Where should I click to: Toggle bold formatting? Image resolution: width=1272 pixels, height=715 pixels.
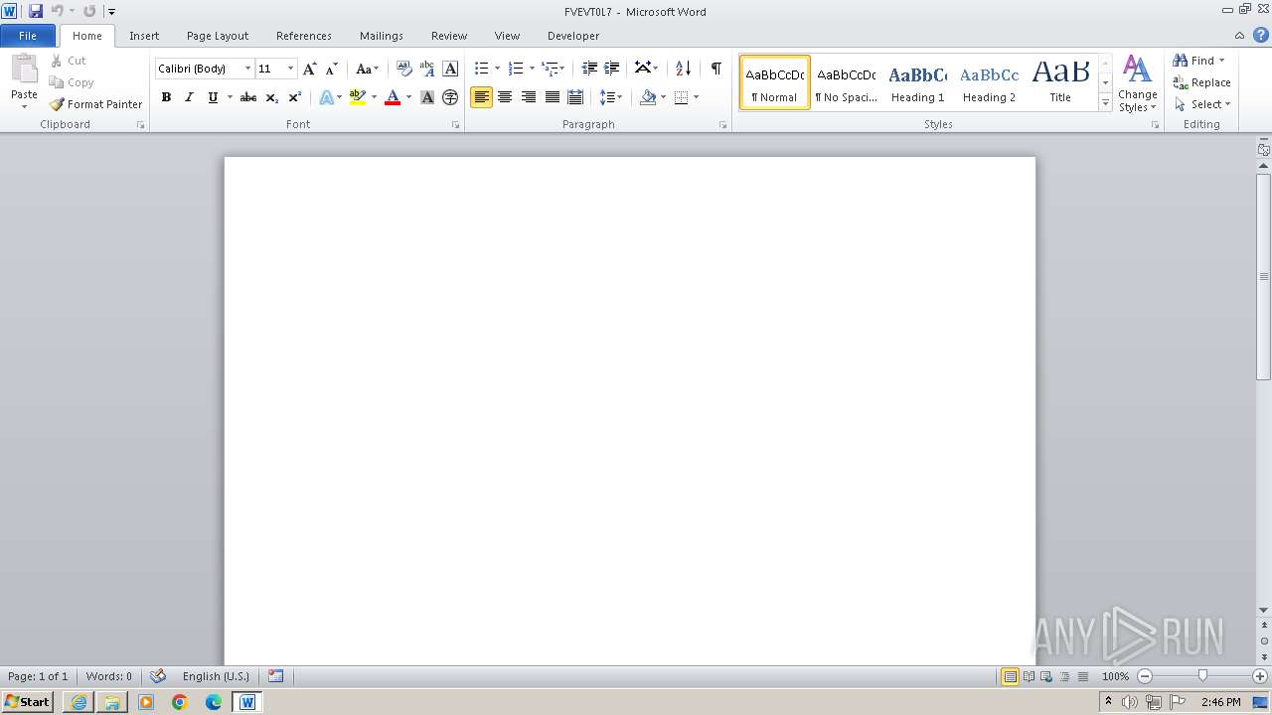pyautogui.click(x=166, y=97)
